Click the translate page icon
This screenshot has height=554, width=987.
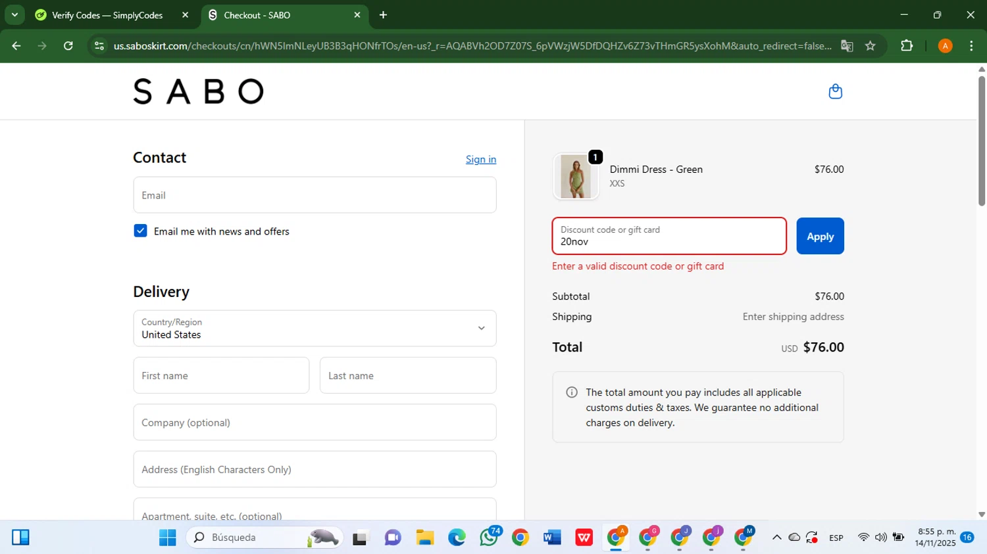(847, 46)
